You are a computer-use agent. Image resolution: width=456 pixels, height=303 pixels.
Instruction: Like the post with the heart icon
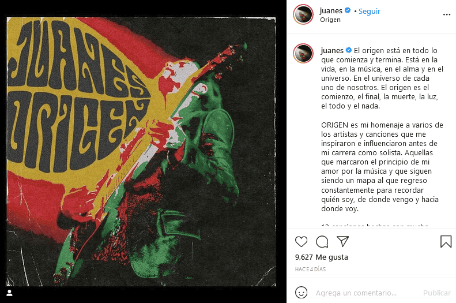coord(301,242)
